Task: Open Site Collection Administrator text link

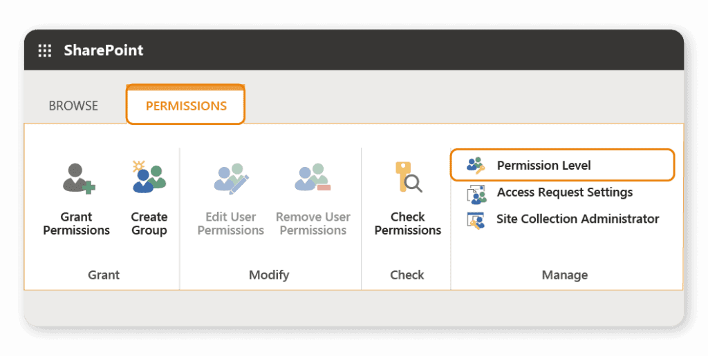Action: pyautogui.click(x=577, y=219)
